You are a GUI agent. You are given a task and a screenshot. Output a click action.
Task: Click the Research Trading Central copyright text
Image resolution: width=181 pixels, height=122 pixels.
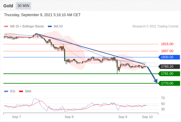pyautogui.click(x=155, y=27)
